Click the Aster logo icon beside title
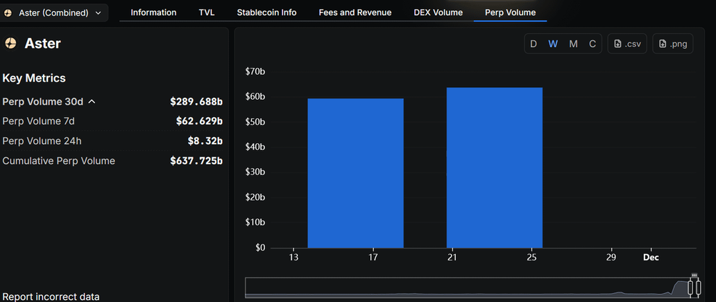This screenshot has height=302, width=716. [x=10, y=44]
